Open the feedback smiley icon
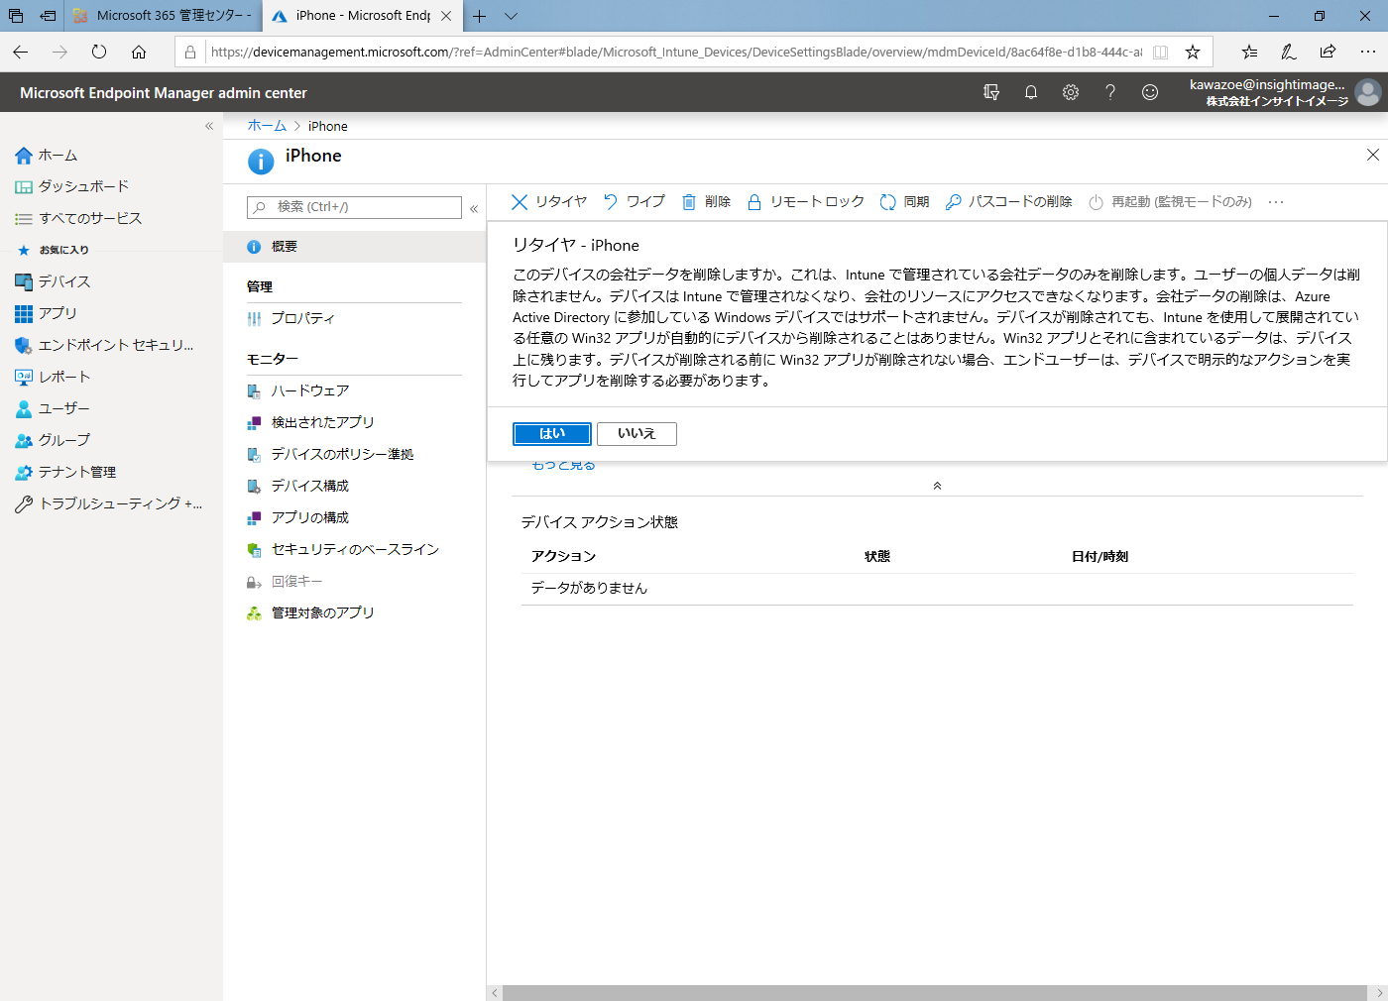The height and width of the screenshot is (1001, 1388). 1150,92
